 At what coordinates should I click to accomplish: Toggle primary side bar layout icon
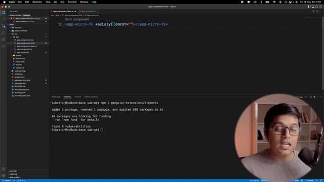coord(309,7)
